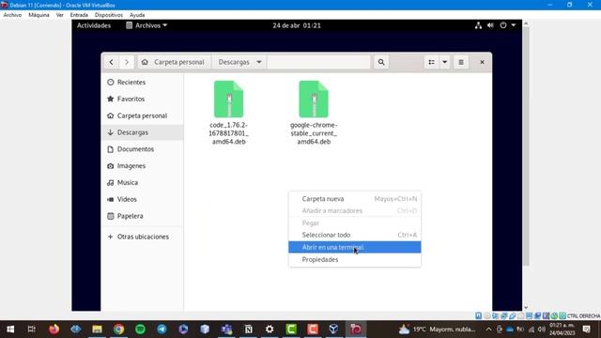Image resolution: width=601 pixels, height=338 pixels.
Task: Open the Archivos app menu in top bar
Action: (146, 25)
